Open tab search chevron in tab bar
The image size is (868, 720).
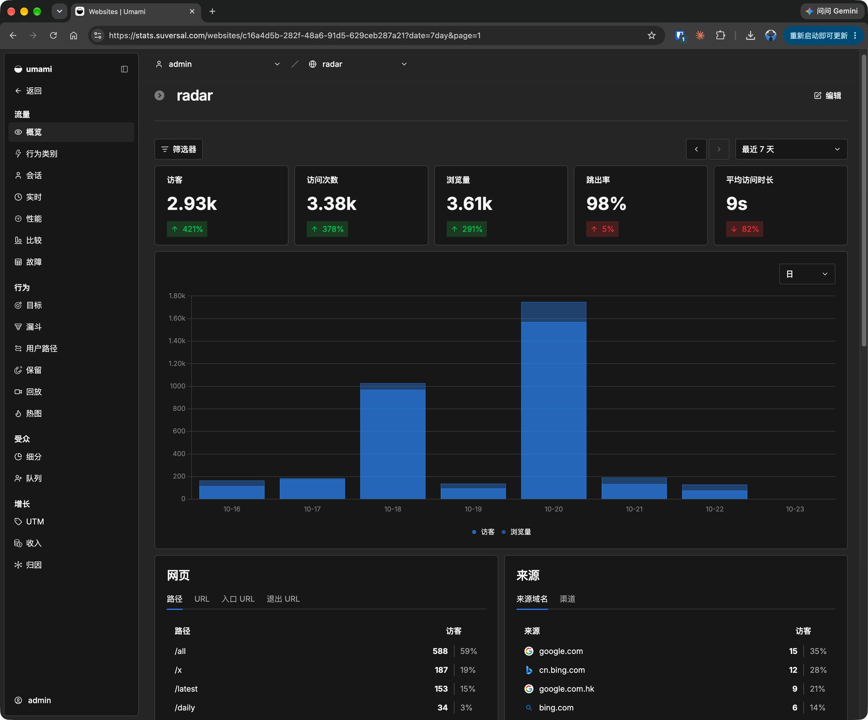[x=59, y=11]
